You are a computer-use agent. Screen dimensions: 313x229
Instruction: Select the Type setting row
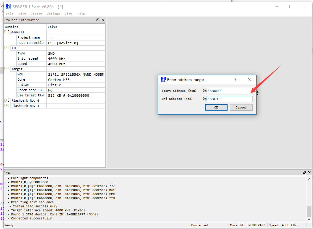coord(61,53)
